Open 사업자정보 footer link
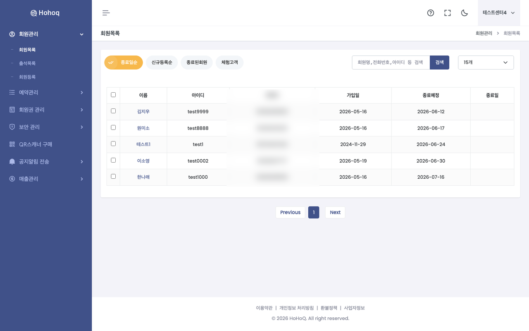The image size is (529, 331). (354, 308)
